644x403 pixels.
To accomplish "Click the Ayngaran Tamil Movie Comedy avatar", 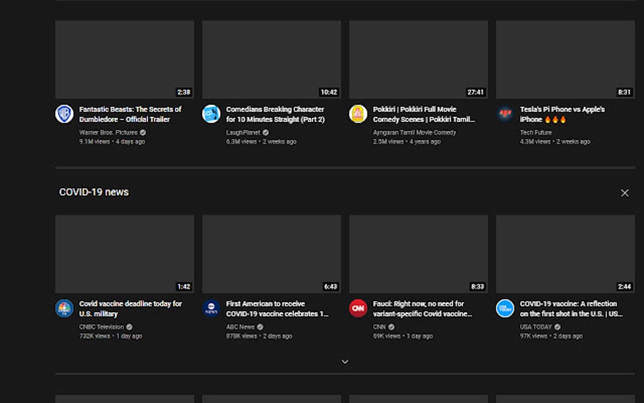I will tap(357, 114).
